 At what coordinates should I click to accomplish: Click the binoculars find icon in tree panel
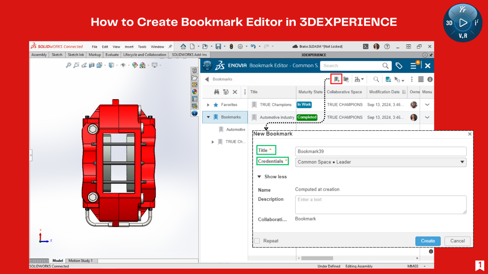[217, 92]
